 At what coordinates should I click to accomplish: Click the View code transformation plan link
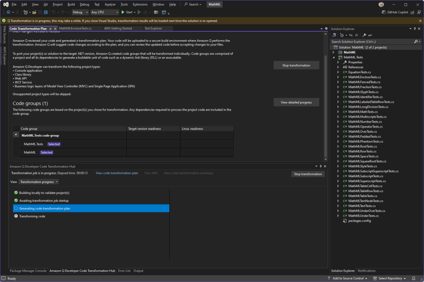tap(117, 173)
